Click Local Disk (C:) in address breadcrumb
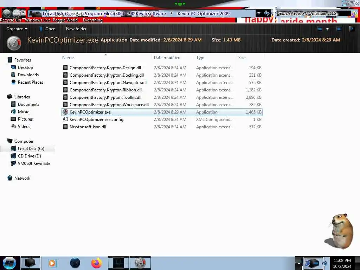Image resolution: width=360 pixels, height=270 pixels. pyautogui.click(x=57, y=14)
